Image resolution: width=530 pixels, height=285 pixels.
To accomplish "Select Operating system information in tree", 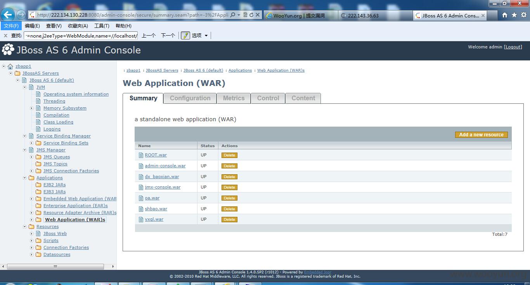I will point(76,94).
